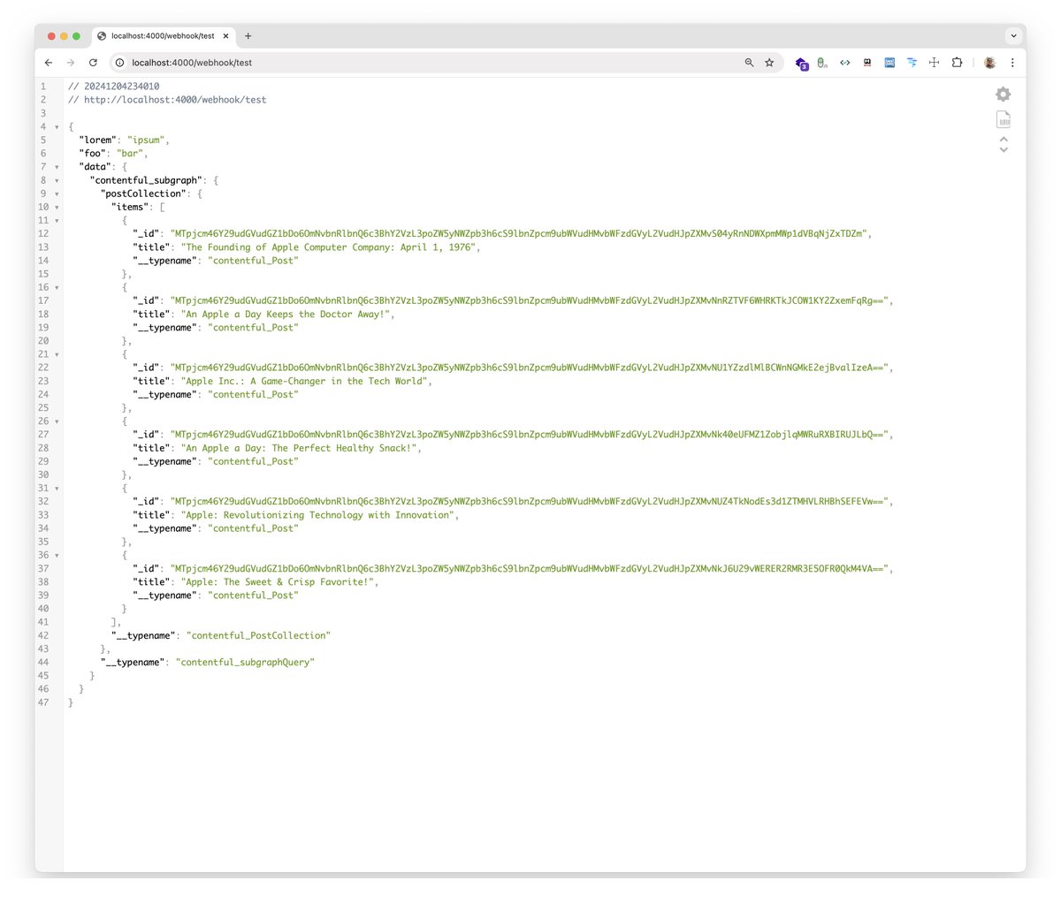Click the "bar" value

click(x=130, y=154)
